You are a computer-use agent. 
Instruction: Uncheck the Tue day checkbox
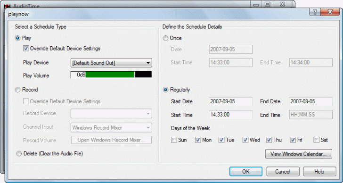click(x=221, y=140)
